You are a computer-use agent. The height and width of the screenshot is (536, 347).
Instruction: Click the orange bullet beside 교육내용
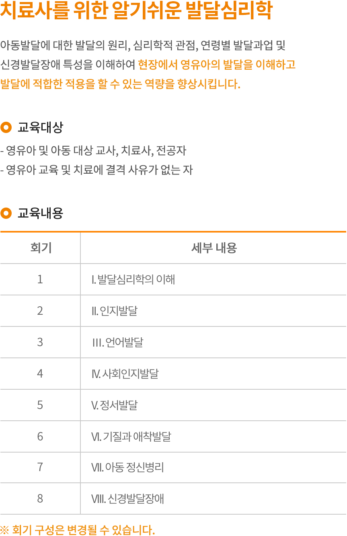pyautogui.click(x=6, y=213)
